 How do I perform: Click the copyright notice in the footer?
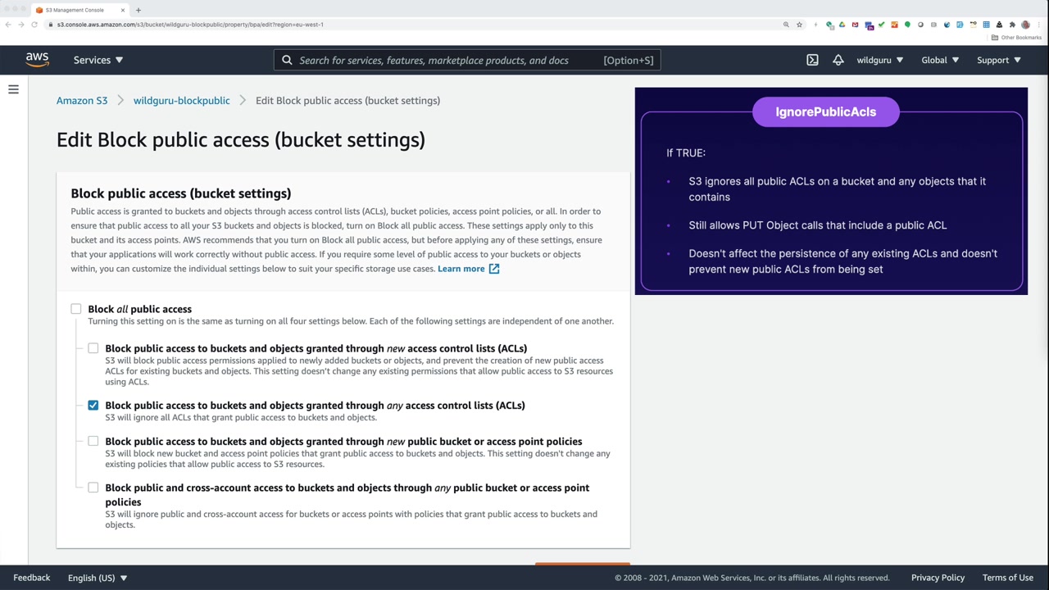coord(752,578)
